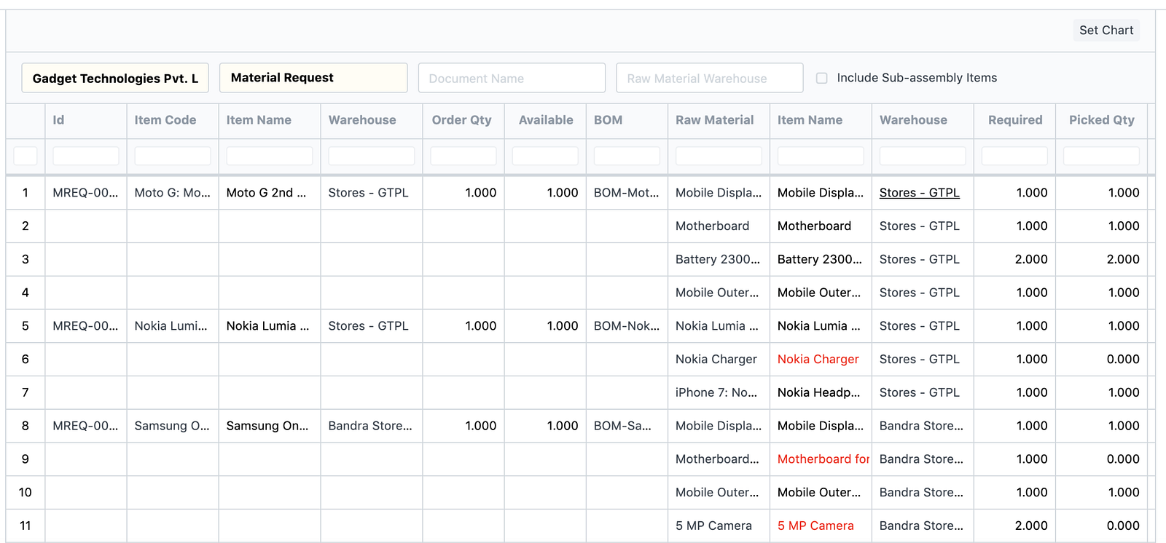
Task: Select the 'MREQ-00...' Id in the Moto G row
Action: [x=85, y=193]
